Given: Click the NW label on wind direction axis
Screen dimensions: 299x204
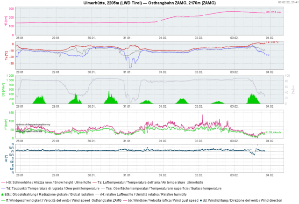Looking at the screenshot, I should [x=11, y=148].
